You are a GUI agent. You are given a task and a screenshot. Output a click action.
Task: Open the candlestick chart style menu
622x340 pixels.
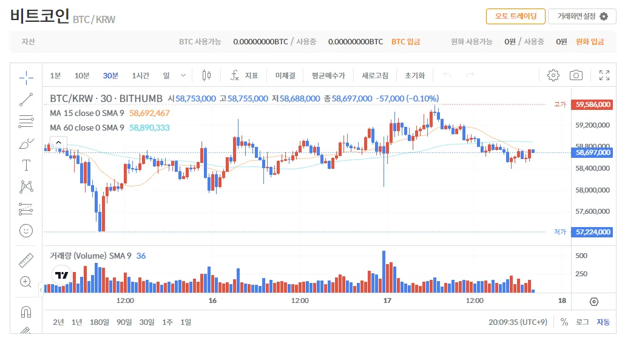point(207,75)
